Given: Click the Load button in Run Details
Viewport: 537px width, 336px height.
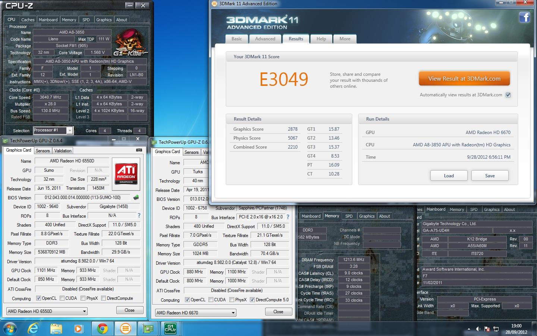Looking at the screenshot, I should 449,175.
